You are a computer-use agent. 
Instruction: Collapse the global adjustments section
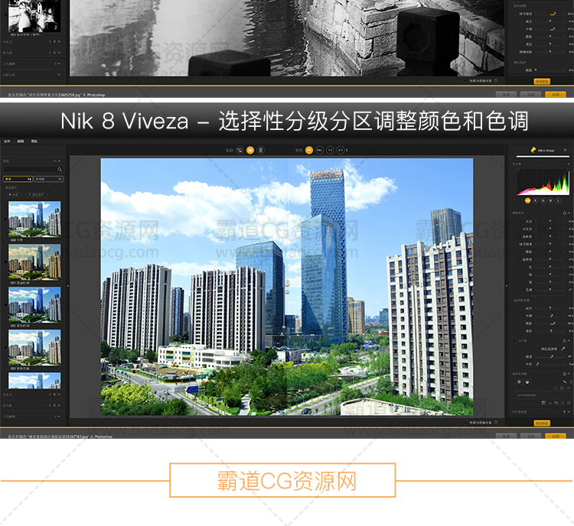(x=569, y=213)
